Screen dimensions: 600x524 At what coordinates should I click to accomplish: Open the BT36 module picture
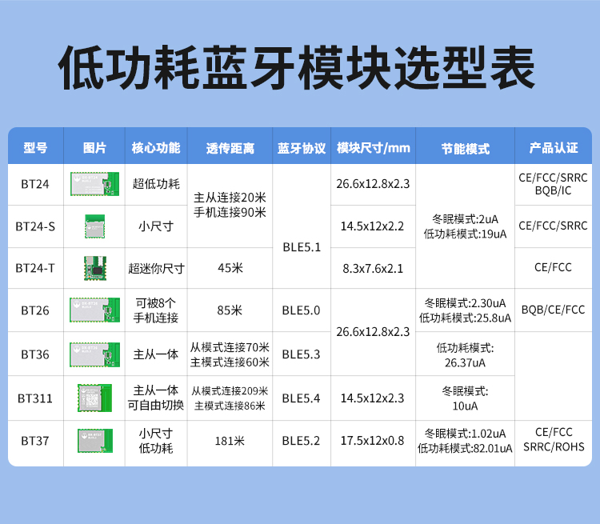point(94,354)
